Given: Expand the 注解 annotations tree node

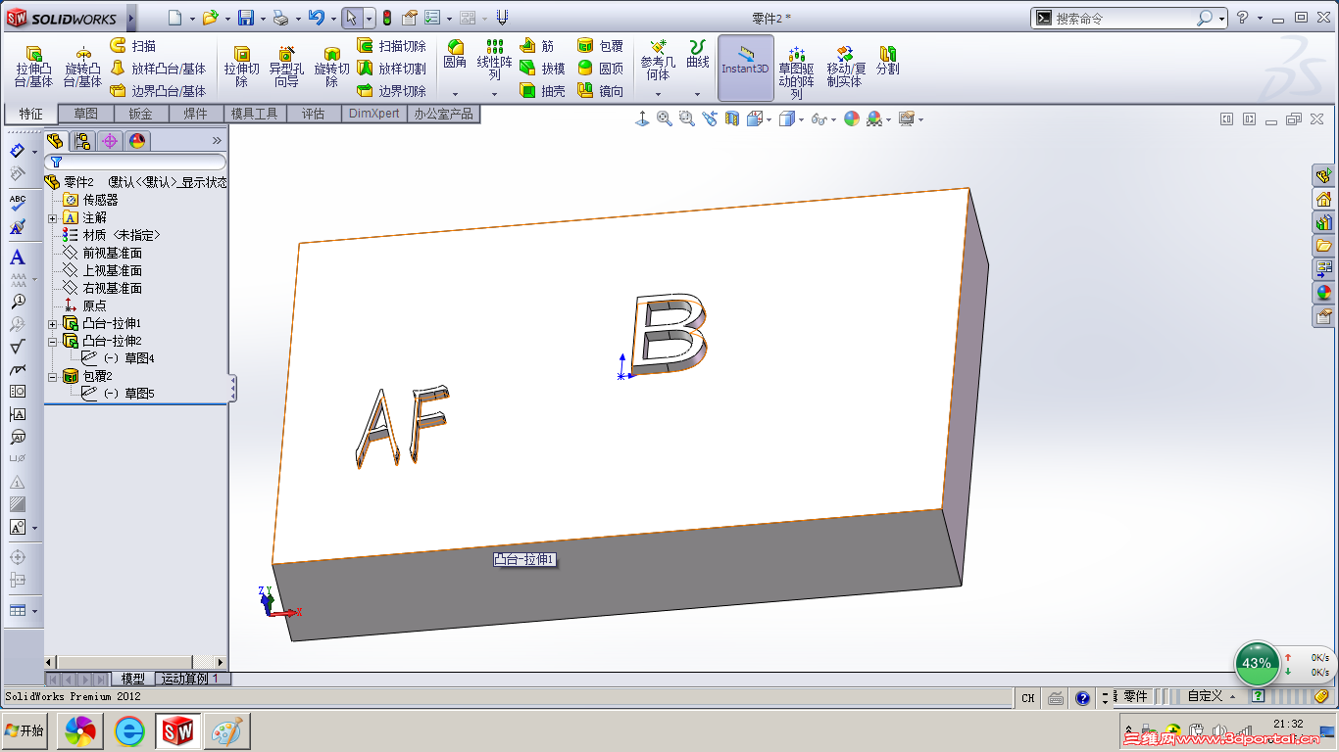Looking at the screenshot, I should 52,217.
